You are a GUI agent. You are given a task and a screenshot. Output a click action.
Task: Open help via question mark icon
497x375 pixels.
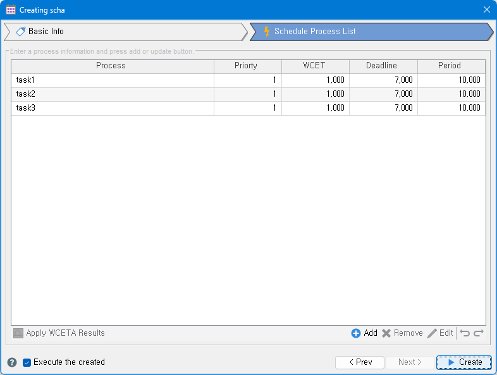pyautogui.click(x=12, y=362)
